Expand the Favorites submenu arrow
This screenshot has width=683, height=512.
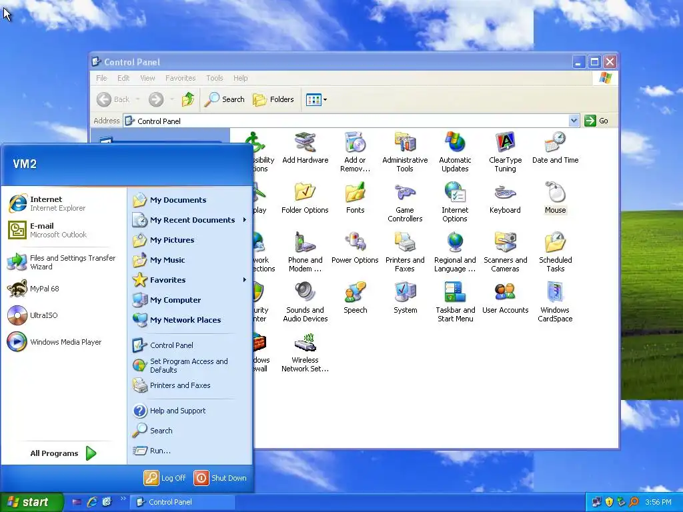[x=245, y=280]
